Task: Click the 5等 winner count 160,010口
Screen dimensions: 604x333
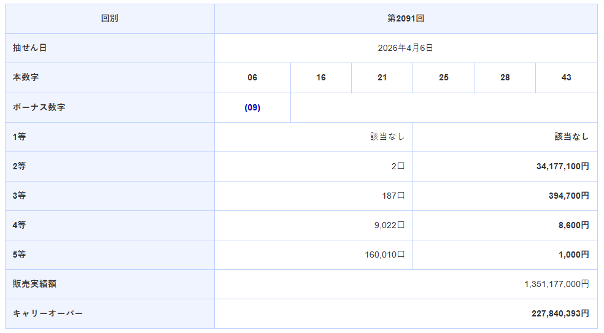Action: point(384,255)
